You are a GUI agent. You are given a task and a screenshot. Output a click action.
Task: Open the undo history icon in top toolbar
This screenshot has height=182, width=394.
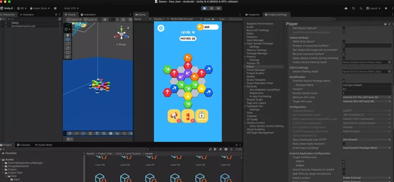click(x=354, y=8)
